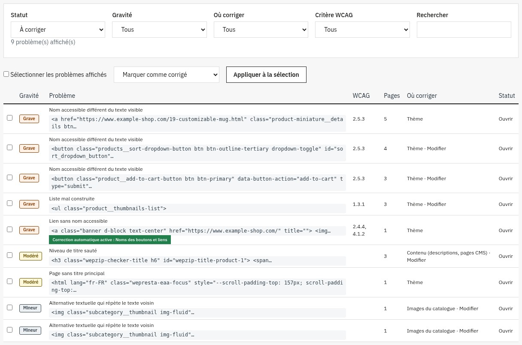Tick checkbox for Page sans titre principal
Viewport: 522px width, 345px height.
[10, 281]
